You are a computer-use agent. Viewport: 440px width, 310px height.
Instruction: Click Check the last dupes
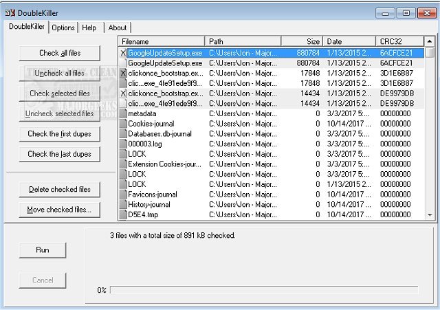point(60,154)
